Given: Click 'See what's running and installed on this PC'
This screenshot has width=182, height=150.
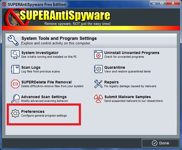Looking at the screenshot, I should [49, 57].
